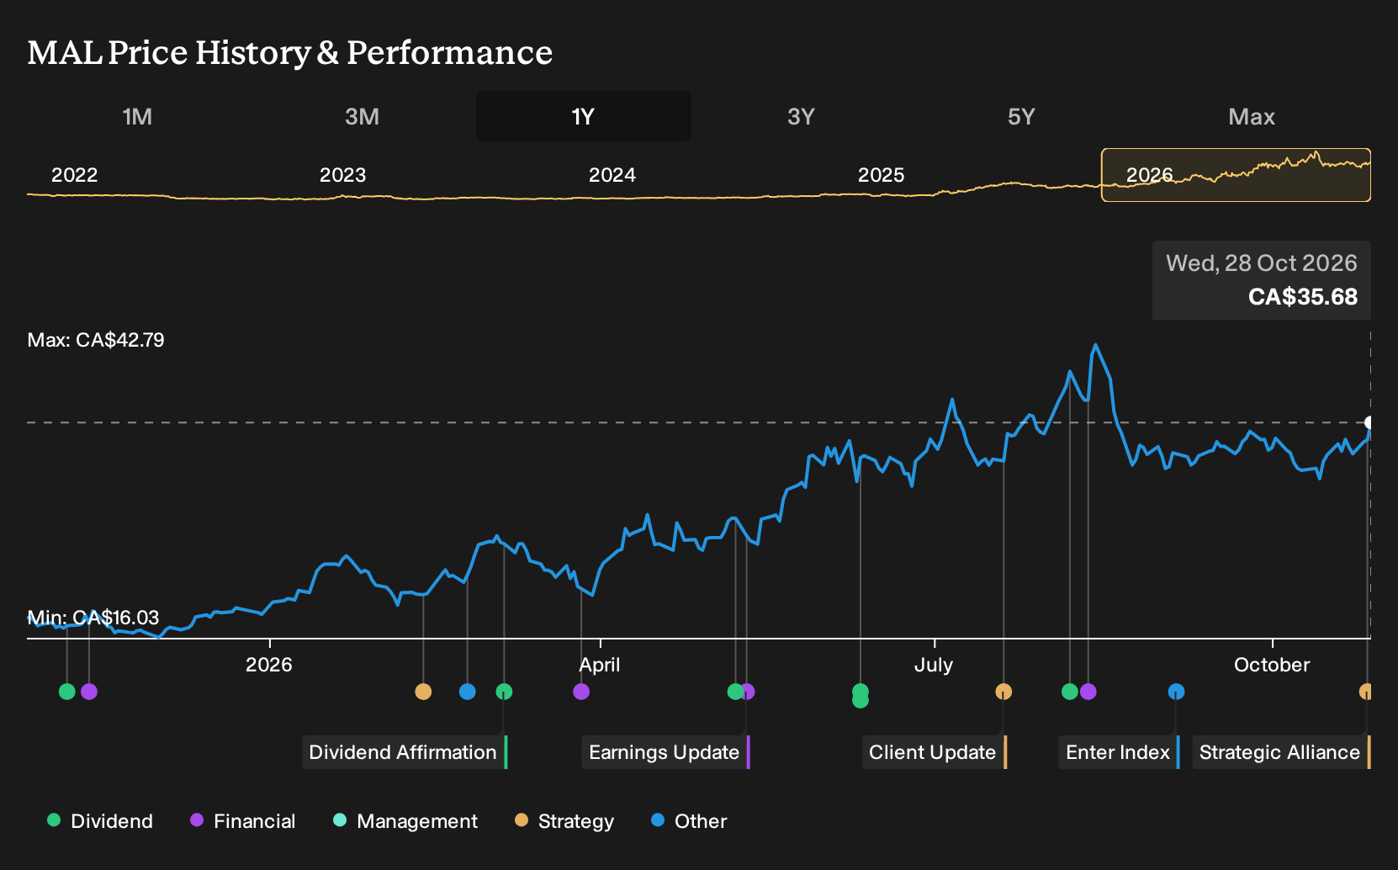Switch to the 3M range tab
The width and height of the screenshot is (1398, 870).
point(362,116)
